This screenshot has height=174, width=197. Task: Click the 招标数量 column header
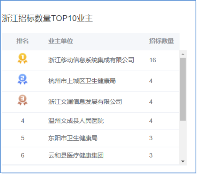[x=162, y=41]
